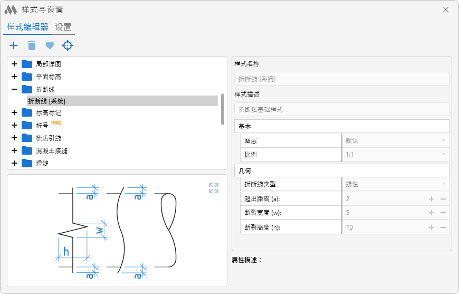Decrease the 断裂宽度 (w) value
The width and height of the screenshot is (459, 294).
click(x=443, y=213)
